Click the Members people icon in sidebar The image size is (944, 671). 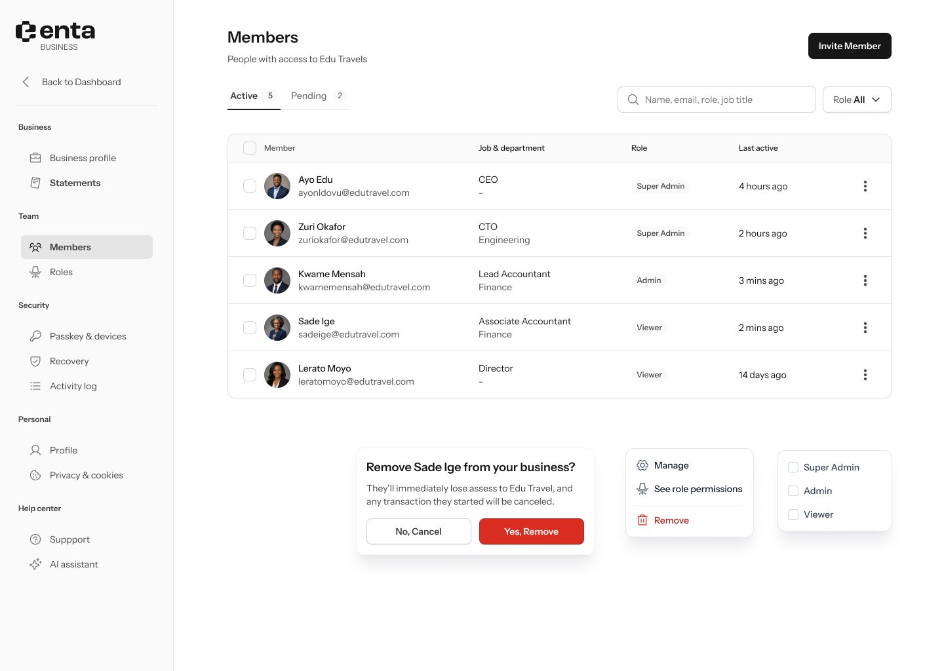[x=35, y=247]
